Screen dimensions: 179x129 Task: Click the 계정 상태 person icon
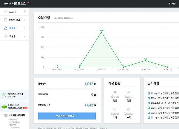(x=115, y=93)
